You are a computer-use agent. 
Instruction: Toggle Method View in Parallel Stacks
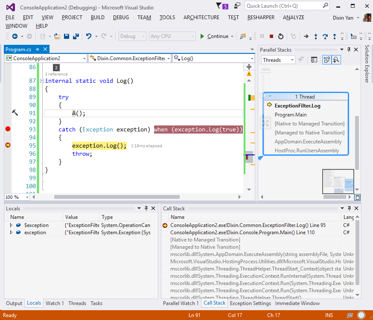click(314, 60)
